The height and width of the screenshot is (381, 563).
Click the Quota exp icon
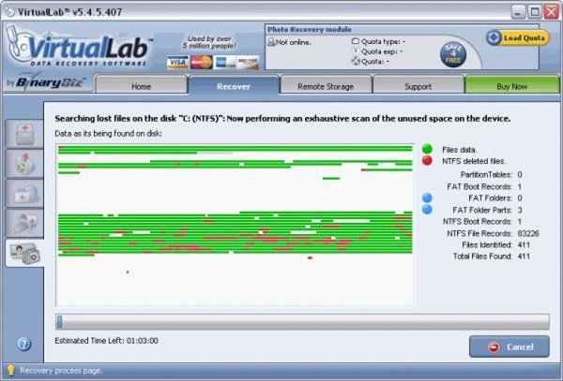pyautogui.click(x=355, y=51)
